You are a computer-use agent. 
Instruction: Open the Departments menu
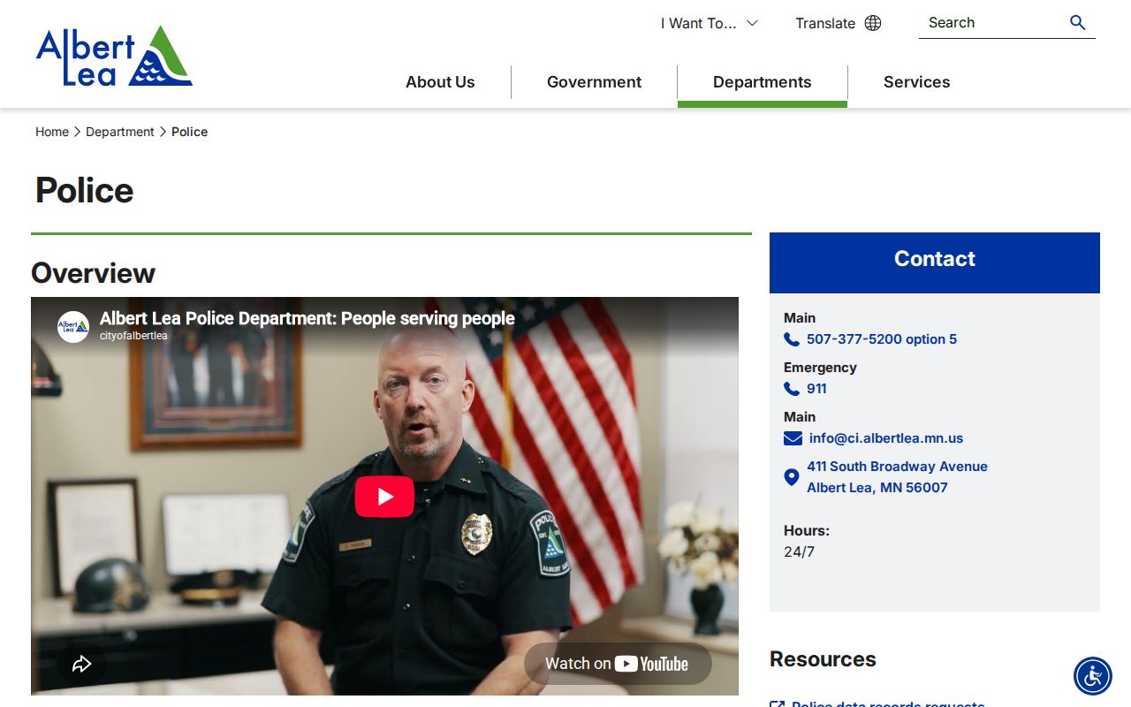(763, 82)
